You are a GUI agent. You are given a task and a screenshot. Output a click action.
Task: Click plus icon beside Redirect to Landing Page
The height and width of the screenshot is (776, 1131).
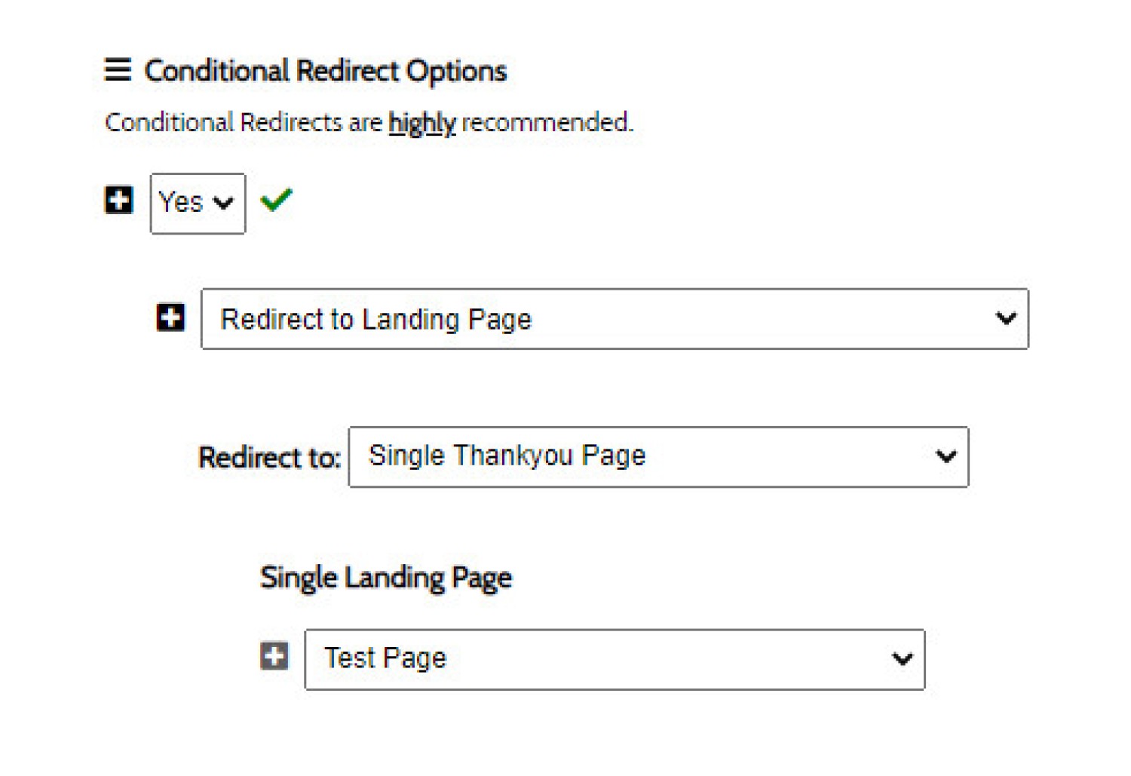click(170, 317)
